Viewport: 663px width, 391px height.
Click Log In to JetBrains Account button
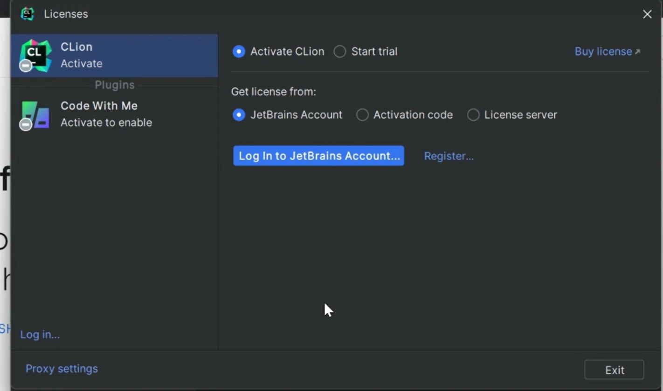click(x=318, y=156)
